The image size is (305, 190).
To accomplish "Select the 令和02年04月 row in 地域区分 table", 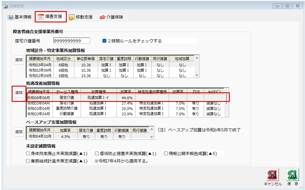I will click(x=110, y=75).
